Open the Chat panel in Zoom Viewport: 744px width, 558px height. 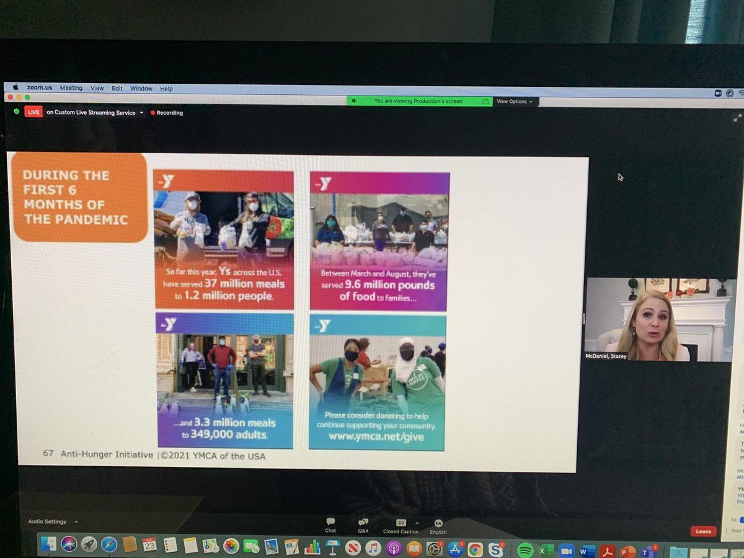point(330,526)
